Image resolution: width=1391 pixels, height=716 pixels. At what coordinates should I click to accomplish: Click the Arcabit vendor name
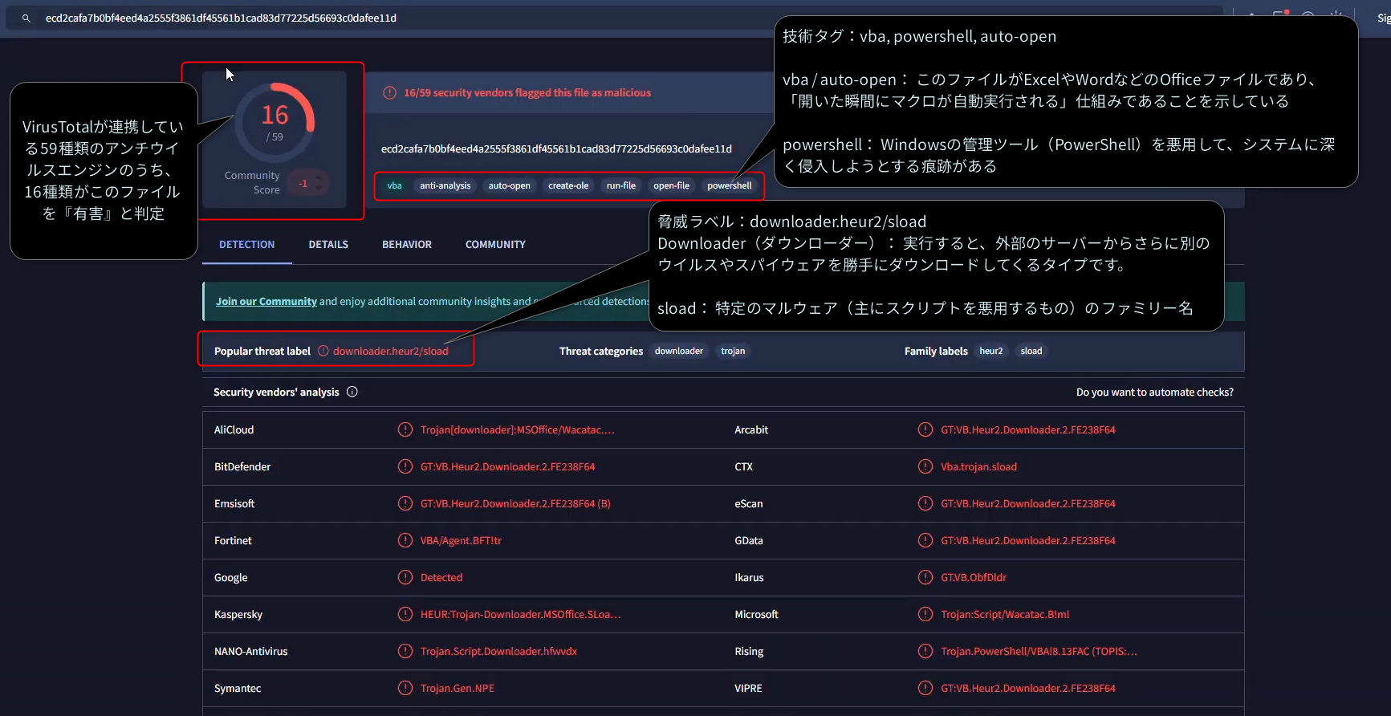point(751,429)
